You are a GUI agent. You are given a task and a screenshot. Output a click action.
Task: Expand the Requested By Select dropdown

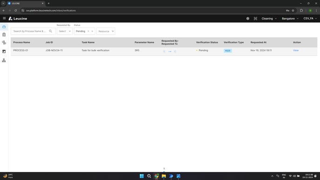coord(65,31)
